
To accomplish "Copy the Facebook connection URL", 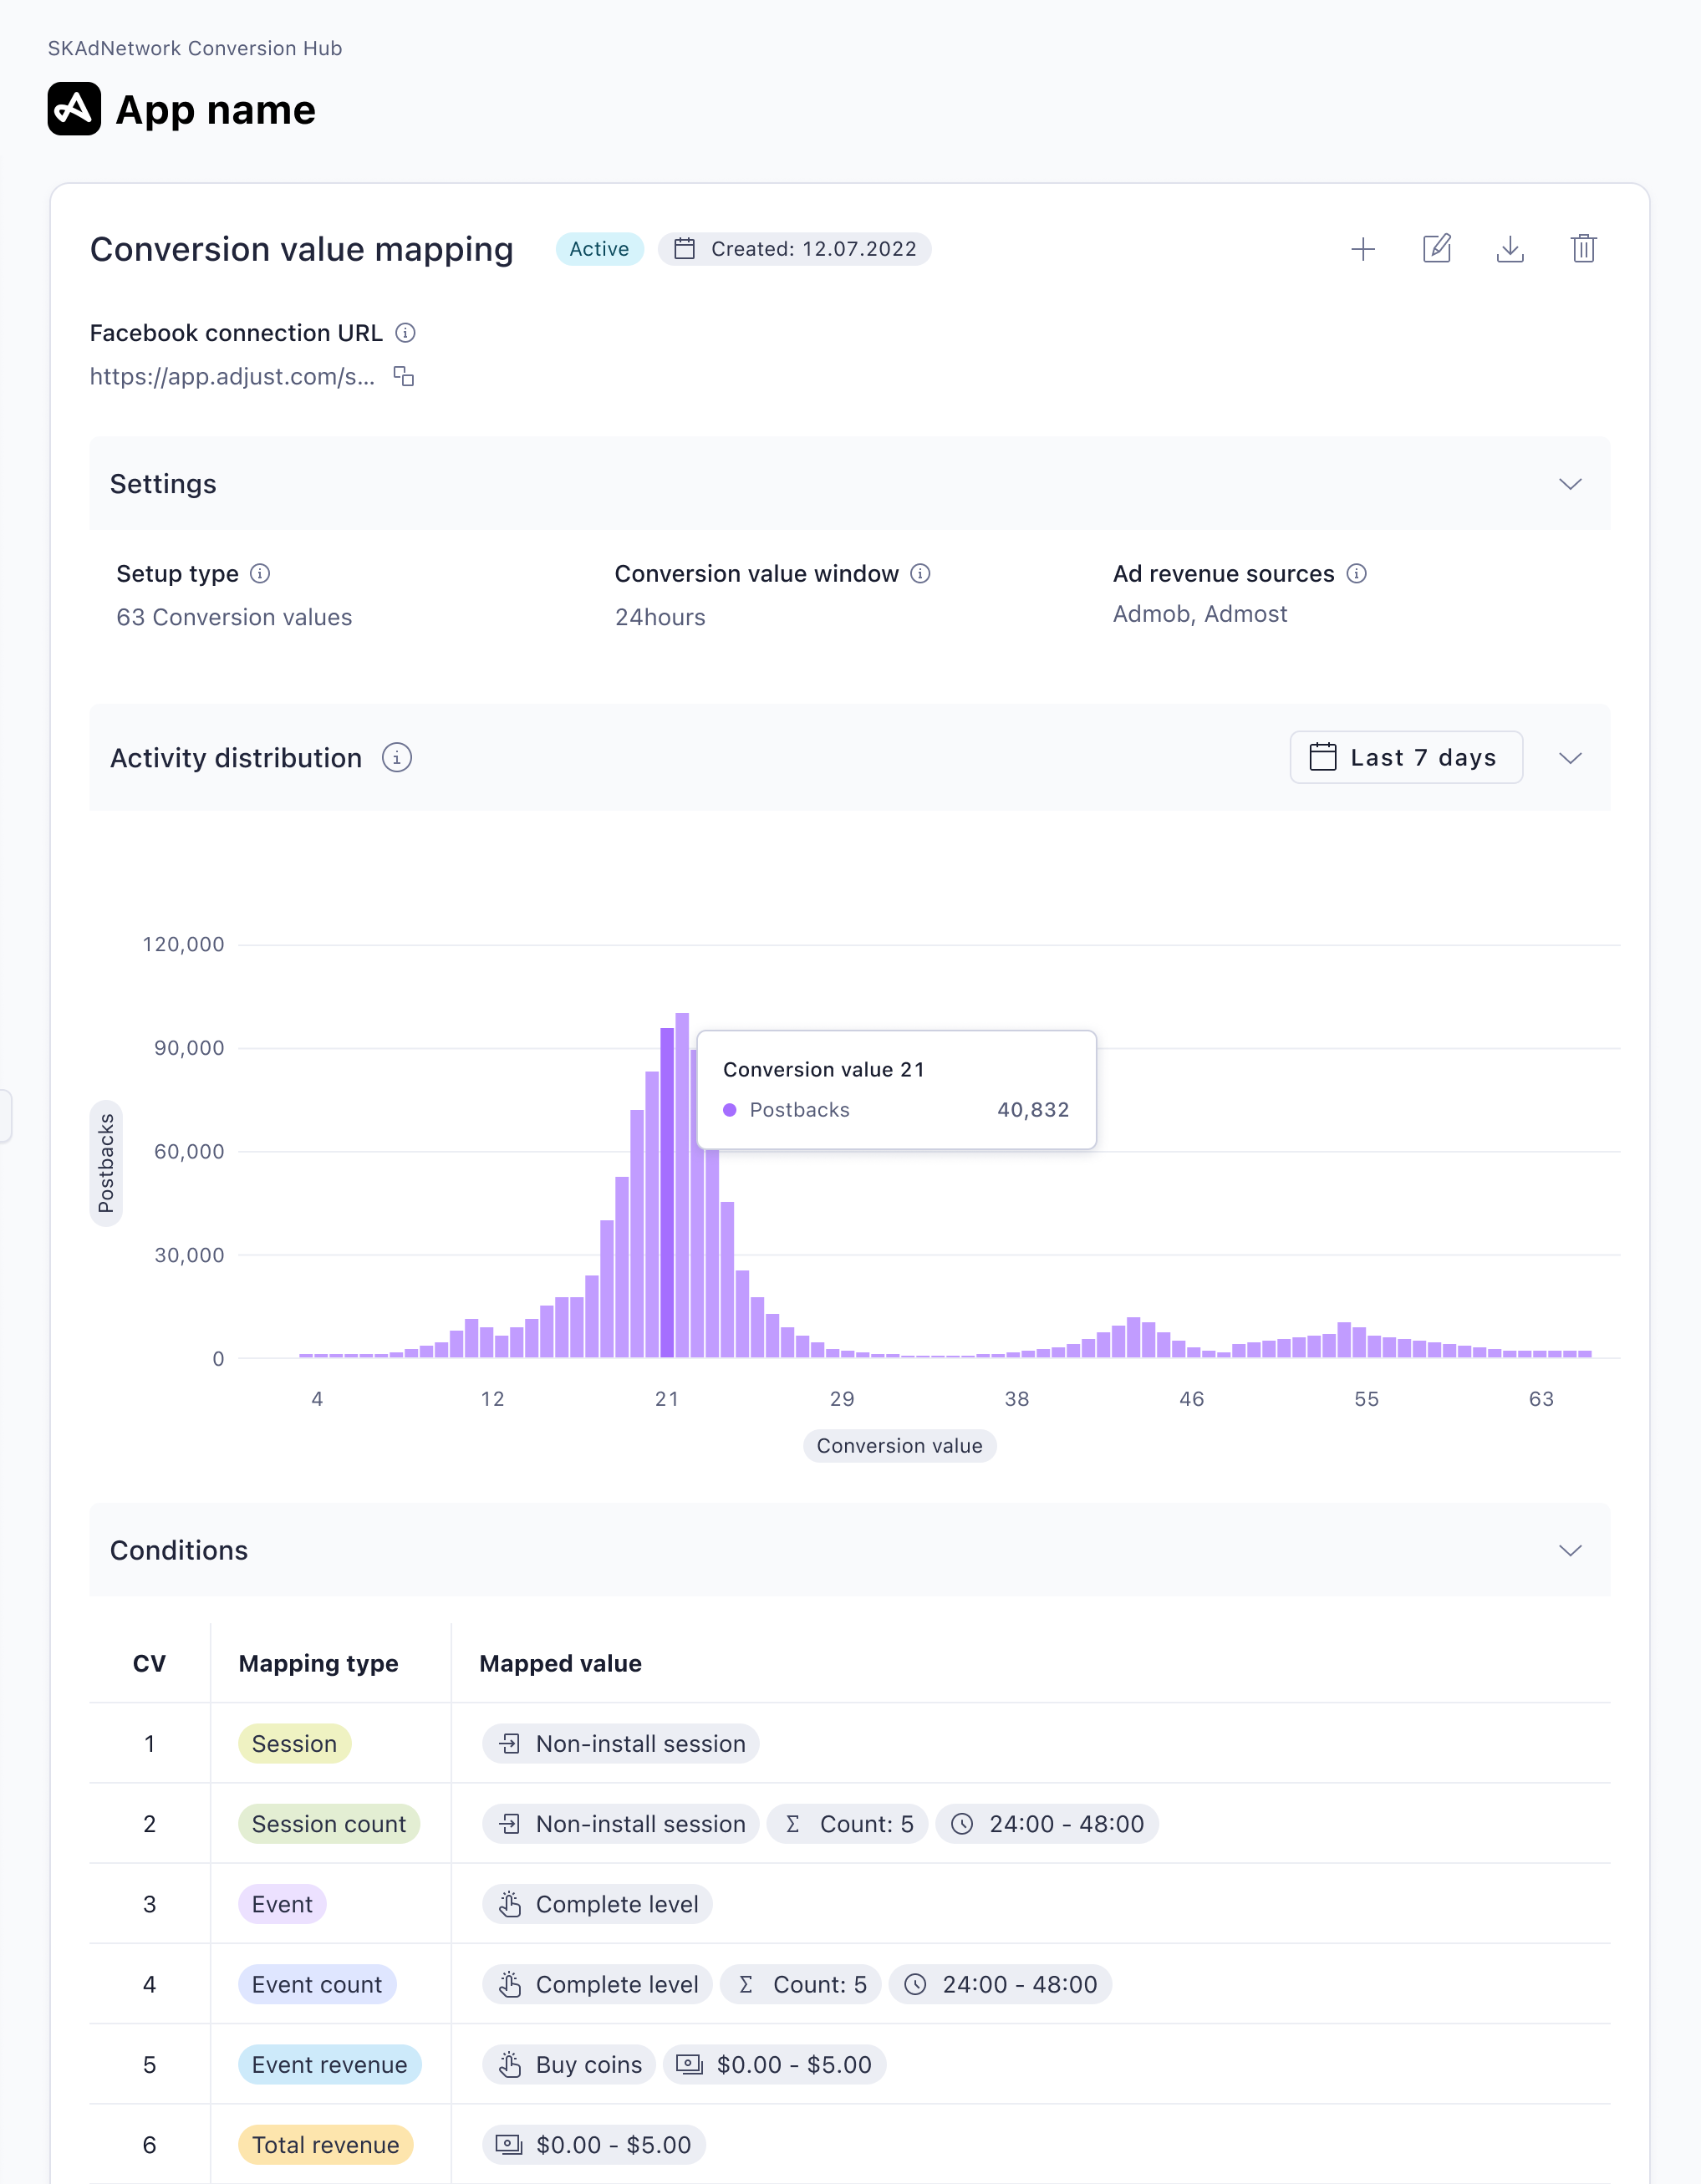I will [x=404, y=376].
